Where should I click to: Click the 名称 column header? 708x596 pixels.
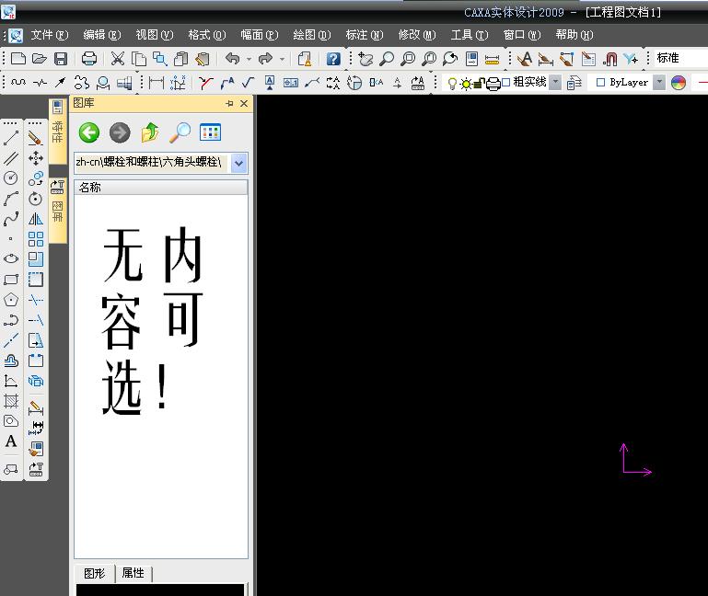tap(90, 188)
